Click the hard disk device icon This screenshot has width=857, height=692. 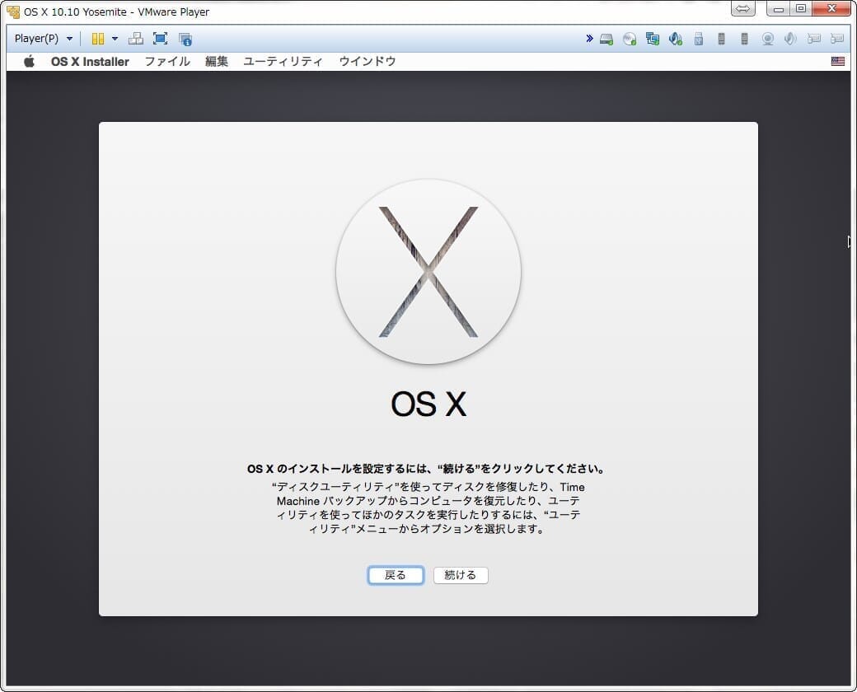click(x=606, y=39)
